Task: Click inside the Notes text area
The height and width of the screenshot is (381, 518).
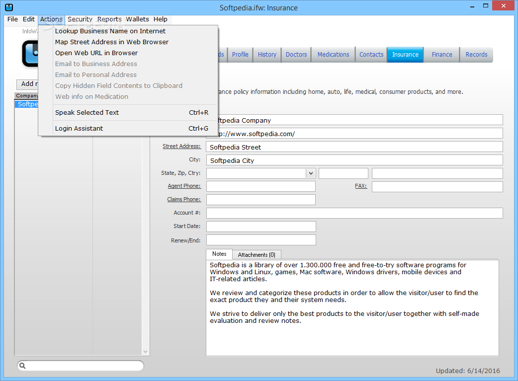Action: pyautogui.click(x=352, y=307)
